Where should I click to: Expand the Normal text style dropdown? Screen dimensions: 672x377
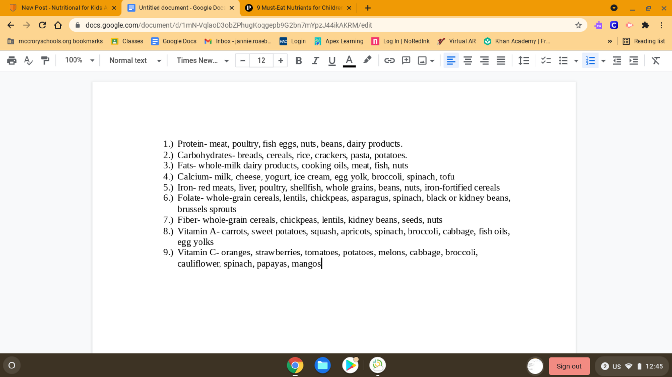(135, 60)
